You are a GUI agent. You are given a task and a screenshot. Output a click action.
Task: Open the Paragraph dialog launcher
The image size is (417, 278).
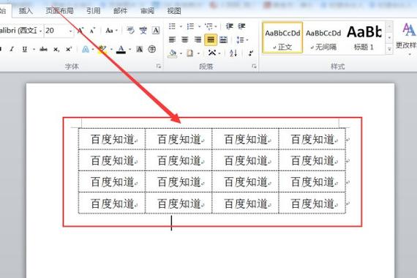254,67
